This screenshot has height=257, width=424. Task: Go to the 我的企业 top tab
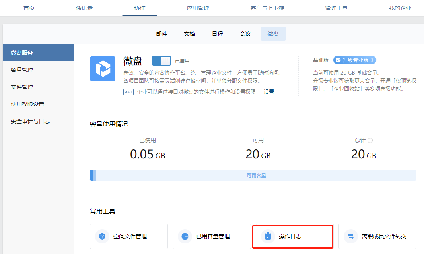(x=400, y=8)
